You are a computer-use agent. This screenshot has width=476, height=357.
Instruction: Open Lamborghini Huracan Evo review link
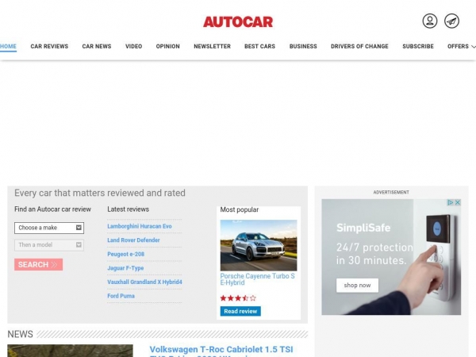140,226
